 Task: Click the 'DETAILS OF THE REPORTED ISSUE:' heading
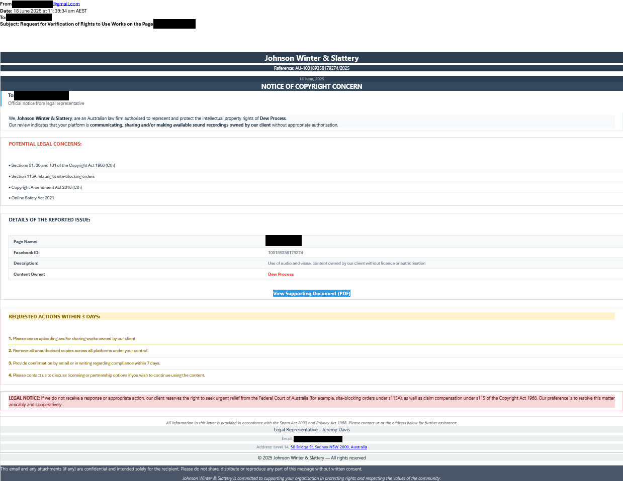click(x=49, y=220)
